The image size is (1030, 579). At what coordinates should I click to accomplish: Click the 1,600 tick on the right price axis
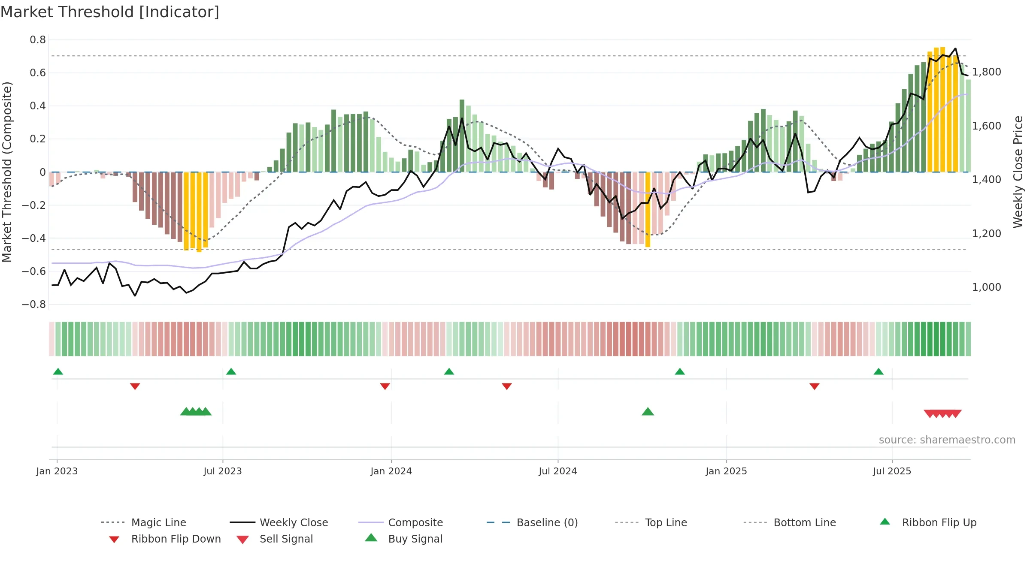tap(987, 126)
